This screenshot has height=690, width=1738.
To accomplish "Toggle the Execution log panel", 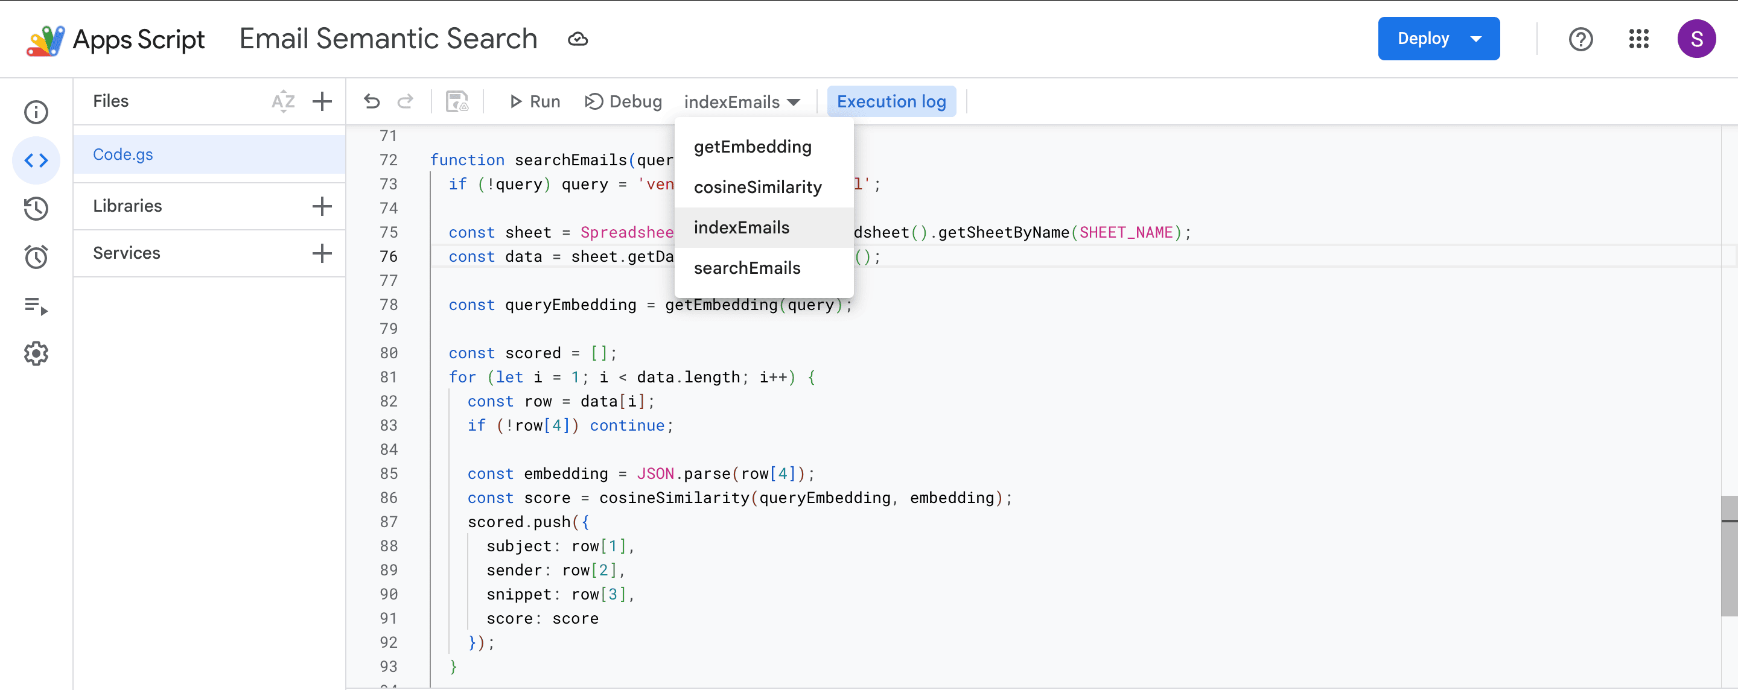I will [891, 101].
